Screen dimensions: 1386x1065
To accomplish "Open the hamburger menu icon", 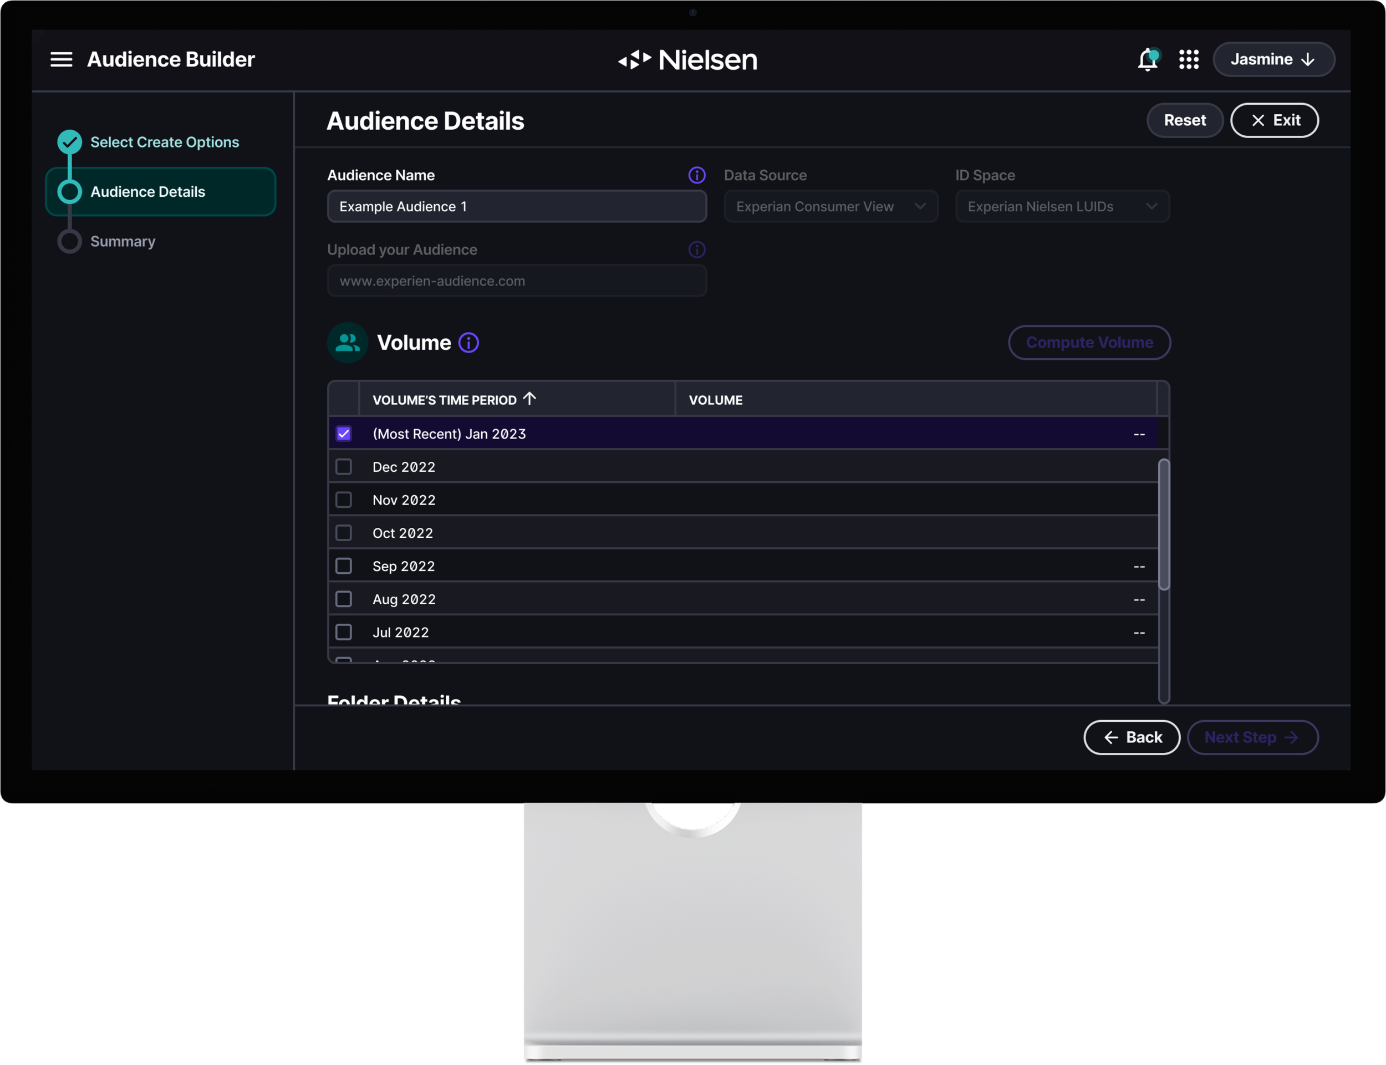I will tap(61, 59).
